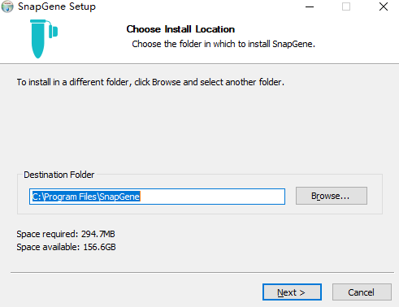Open the Browse... folder picker
The image size is (399, 307).
(x=332, y=196)
